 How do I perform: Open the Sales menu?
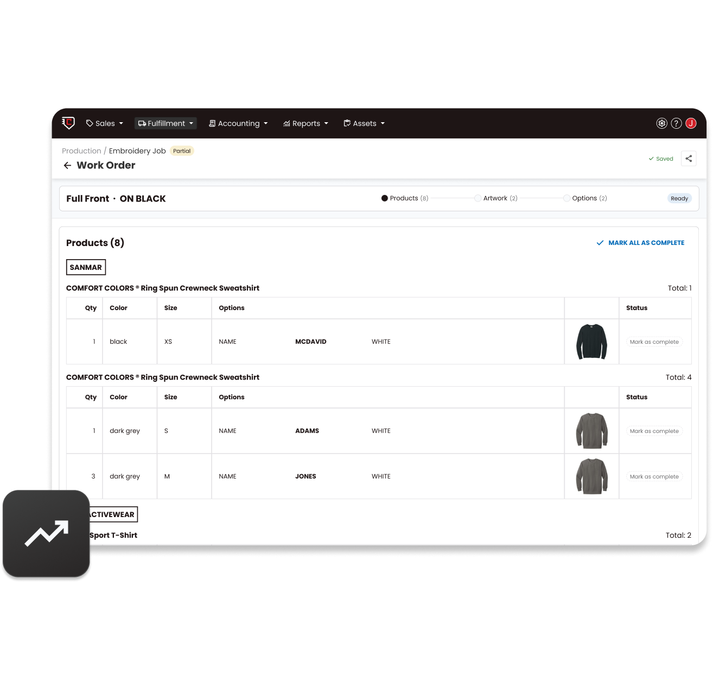click(x=104, y=123)
